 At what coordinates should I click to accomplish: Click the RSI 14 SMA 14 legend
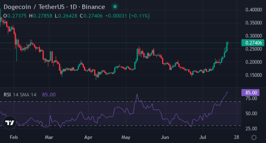click(x=20, y=94)
